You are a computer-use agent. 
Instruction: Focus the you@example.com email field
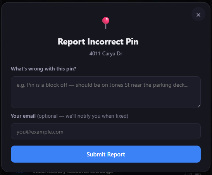[x=106, y=131]
